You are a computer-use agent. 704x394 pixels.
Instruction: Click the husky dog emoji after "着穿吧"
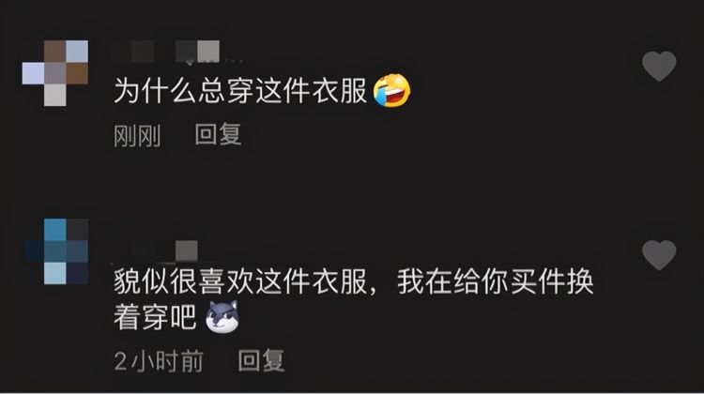pos(222,317)
